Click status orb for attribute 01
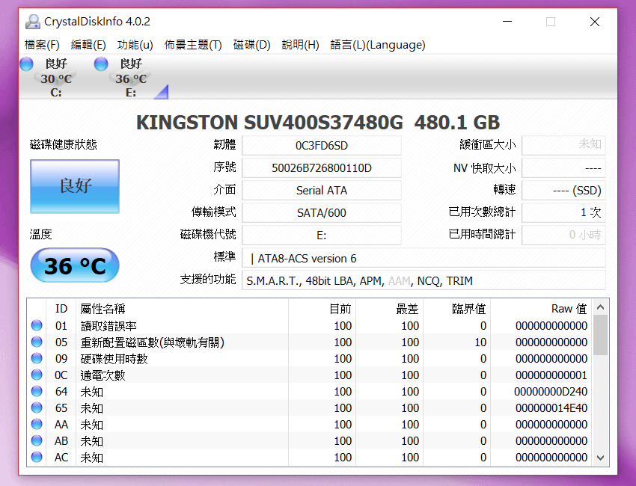 37,325
